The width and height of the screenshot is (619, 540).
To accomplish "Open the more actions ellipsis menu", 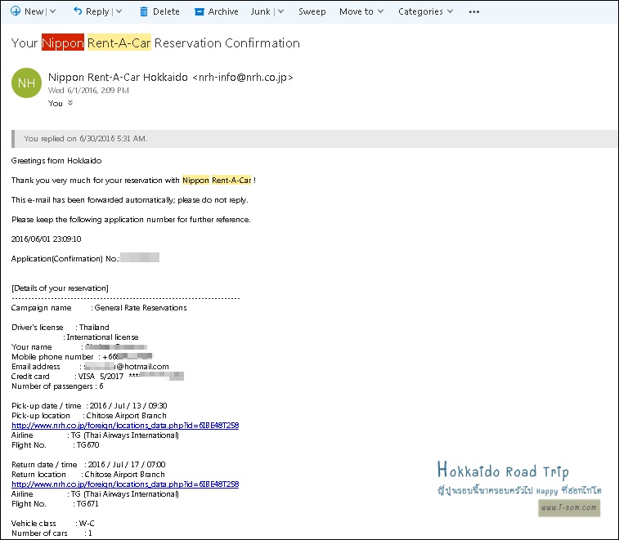I will (x=474, y=11).
